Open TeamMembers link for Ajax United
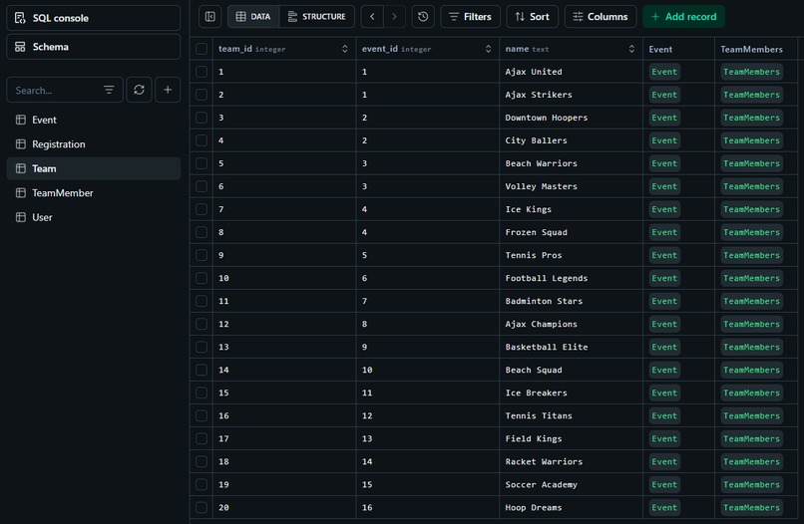The image size is (804, 524). click(x=751, y=72)
